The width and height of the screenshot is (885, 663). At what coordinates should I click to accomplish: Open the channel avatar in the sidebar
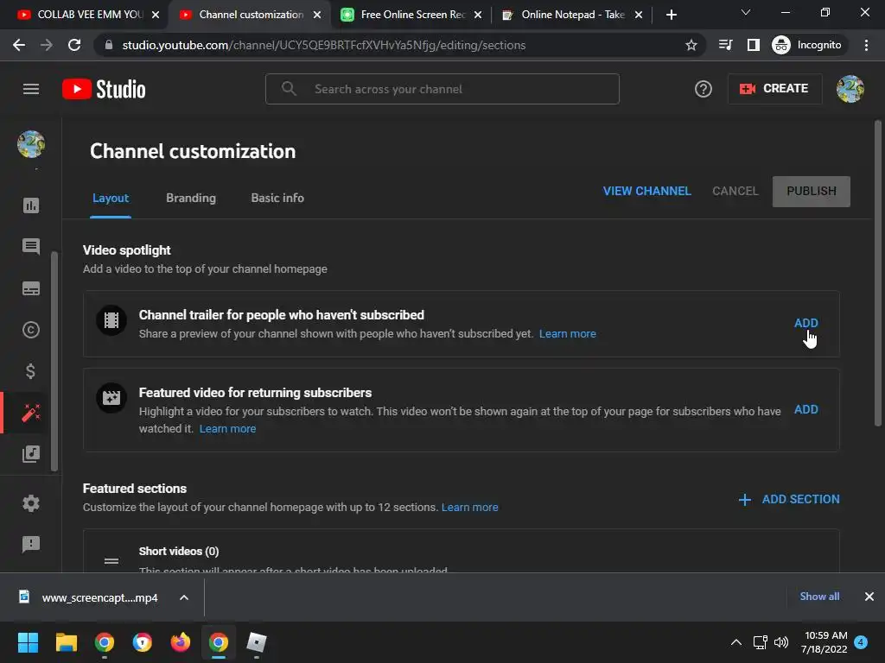[x=31, y=144]
